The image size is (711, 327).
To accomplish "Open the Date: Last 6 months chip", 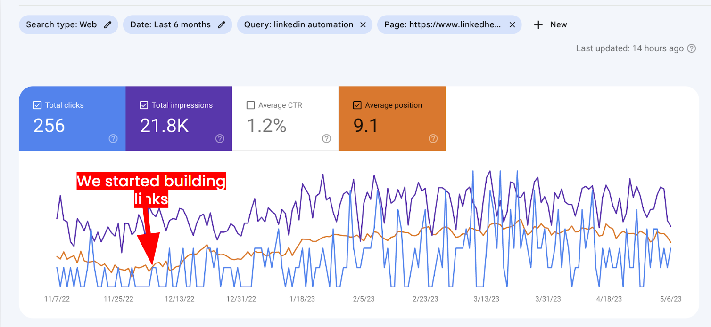I will point(177,25).
